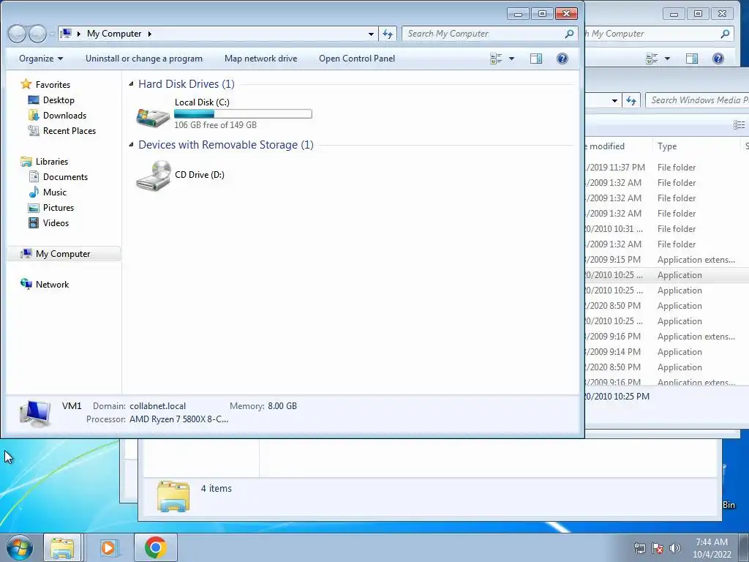Screen dimensions: 749x562
Task: Toggle the preview pane icon in the front window
Action: (x=536, y=59)
